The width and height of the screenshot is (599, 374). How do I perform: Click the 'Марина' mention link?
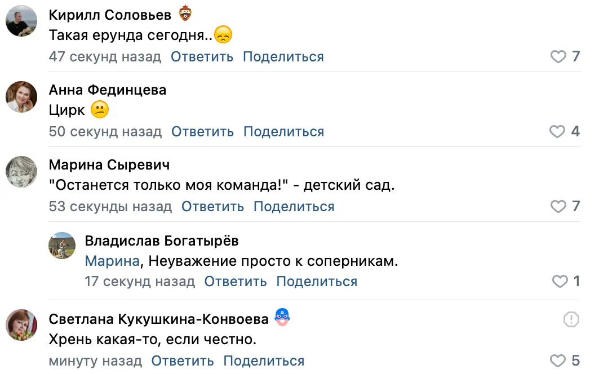pos(112,261)
